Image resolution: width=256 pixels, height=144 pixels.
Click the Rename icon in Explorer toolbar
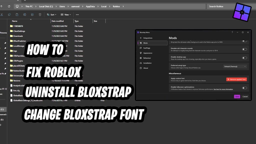click(x=25, y=15)
